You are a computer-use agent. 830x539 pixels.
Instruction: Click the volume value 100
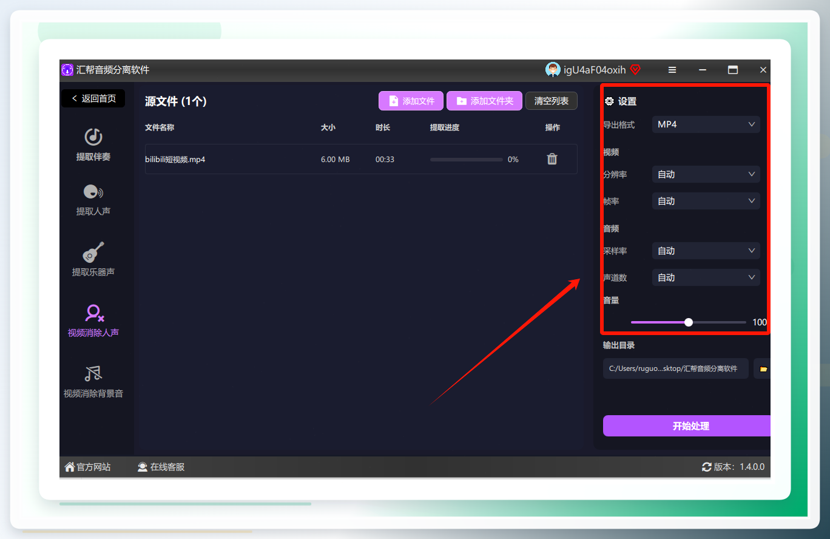tap(760, 322)
